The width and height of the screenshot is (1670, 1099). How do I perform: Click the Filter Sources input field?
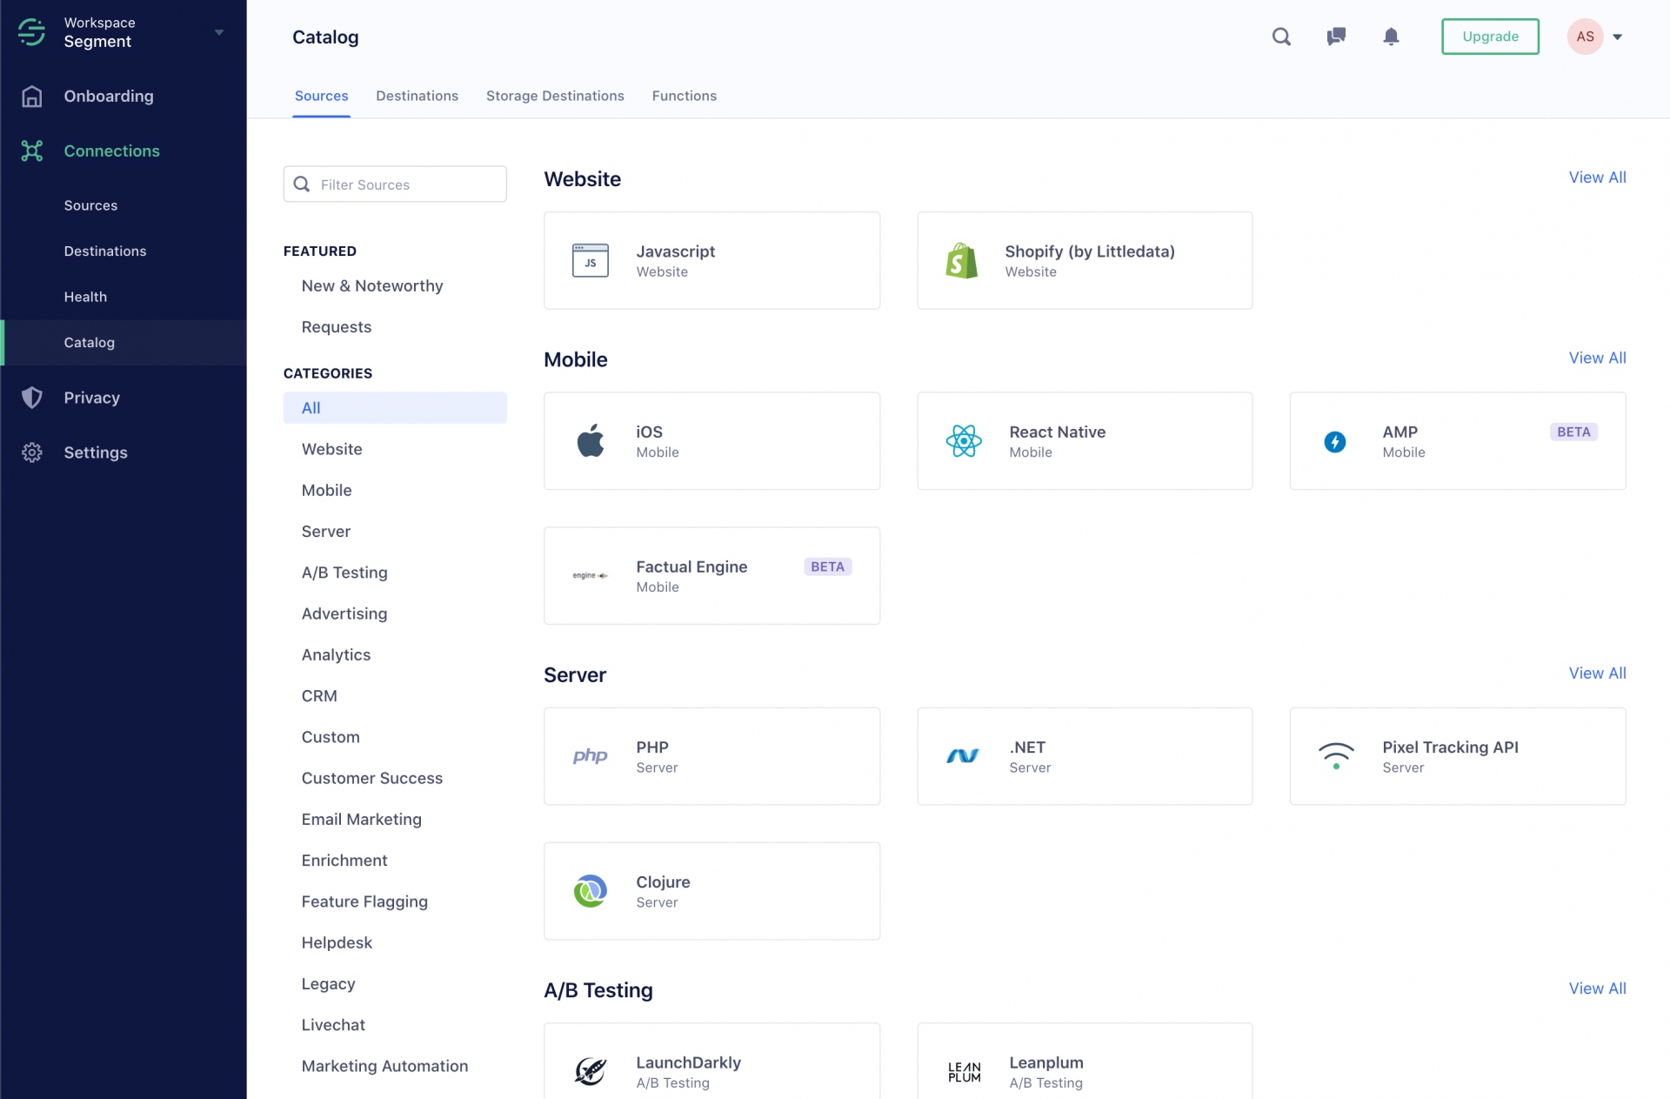395,184
